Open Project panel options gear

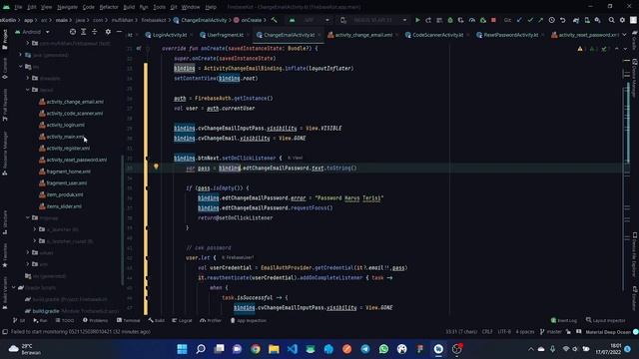point(108,32)
